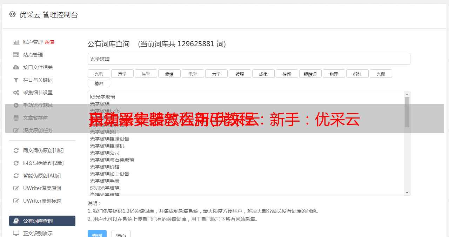Click the monitor icon for 正文识别演示
The width and height of the screenshot is (449, 237).
(16, 233)
